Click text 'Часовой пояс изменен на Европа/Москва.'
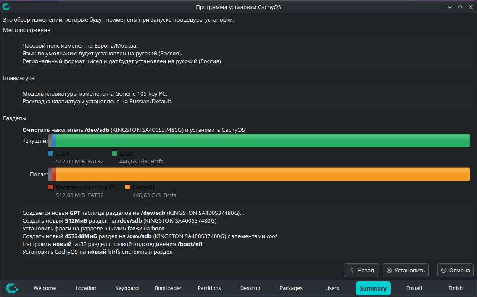 tap(80, 45)
